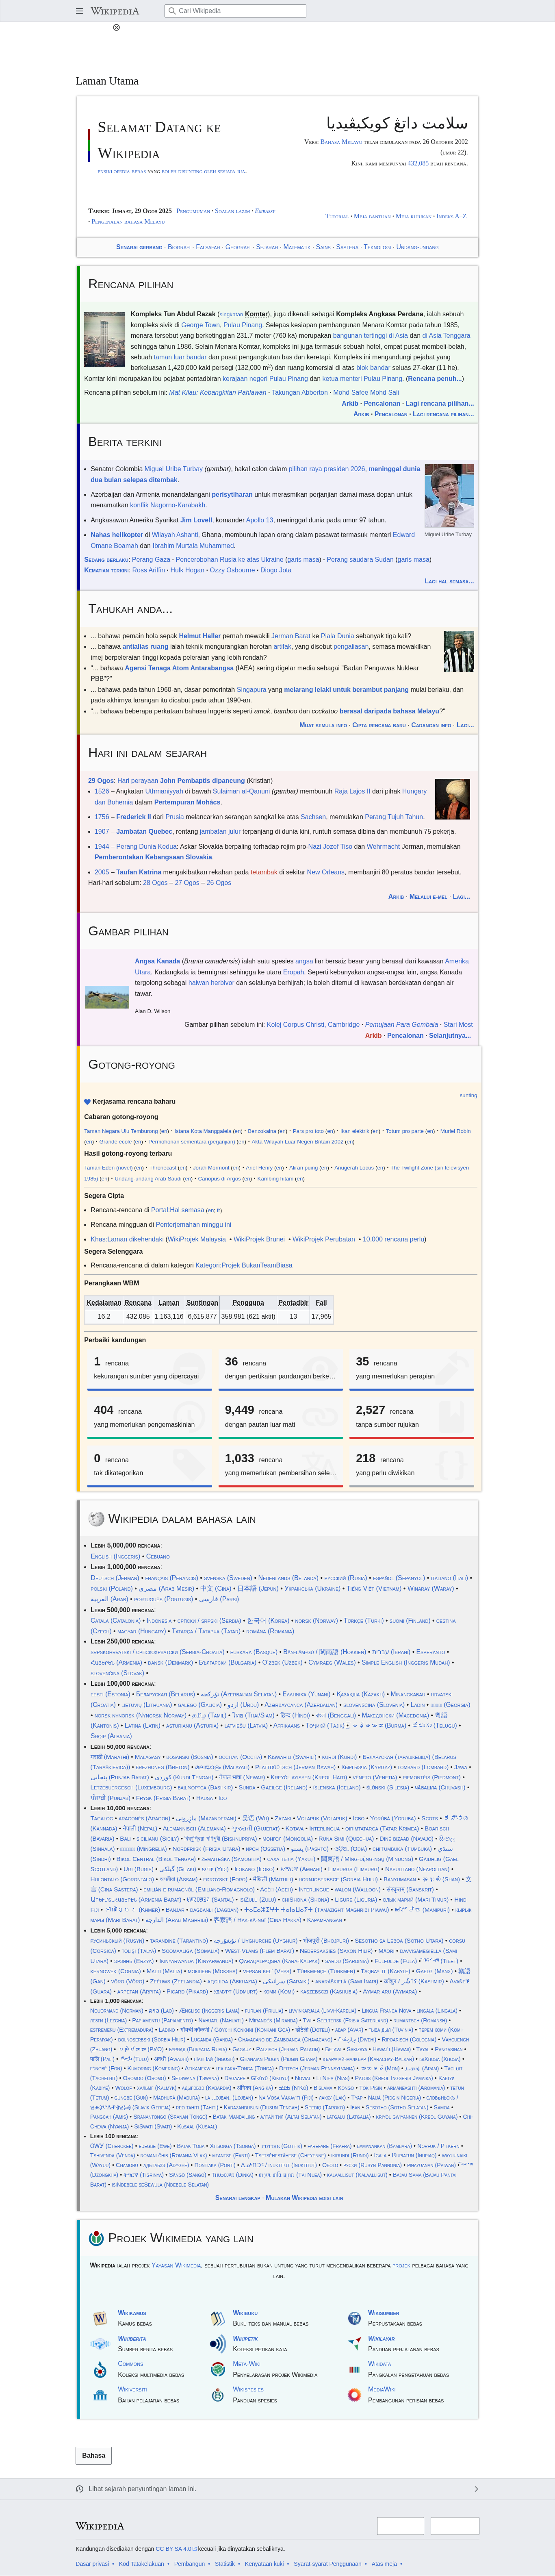Click the blue heart icon beside Kerjasama
Screen dimensions: 555x2576
point(87,1102)
